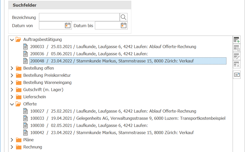248x152 pixels.
Task: Click document icon of entry 100042
Action: pyautogui.click(x=25, y=133)
